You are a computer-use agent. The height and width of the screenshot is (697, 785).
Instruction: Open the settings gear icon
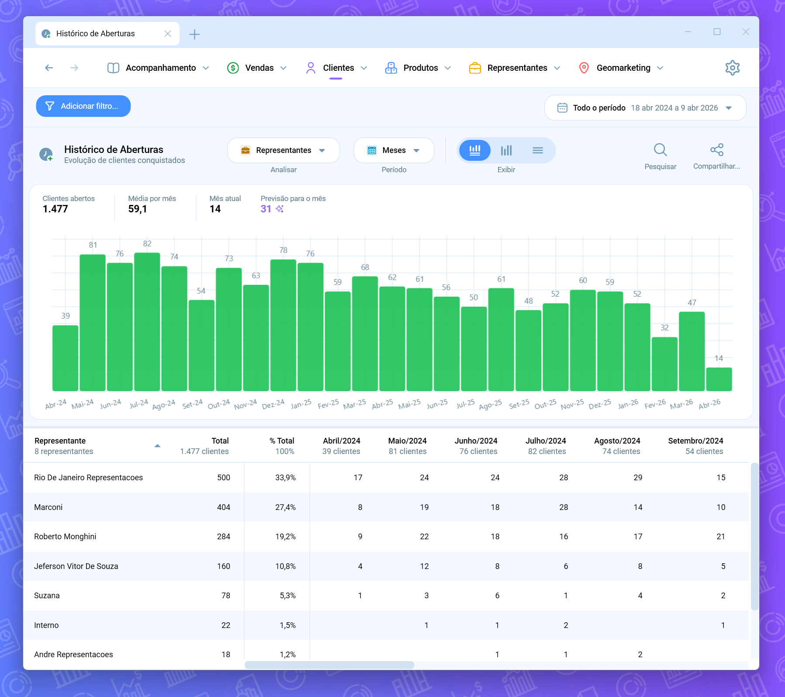coord(732,68)
